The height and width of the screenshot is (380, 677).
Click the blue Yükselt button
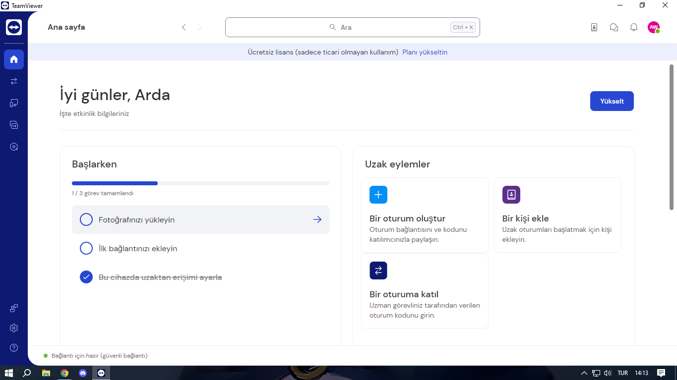pyautogui.click(x=612, y=101)
